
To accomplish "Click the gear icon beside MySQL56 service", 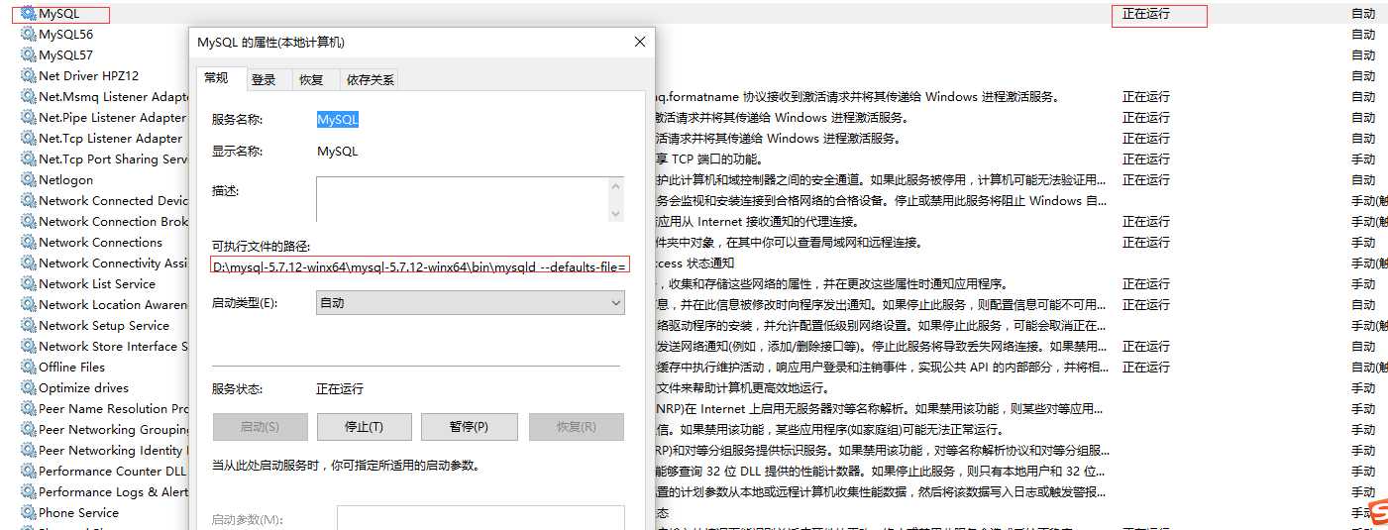I will pyautogui.click(x=28, y=35).
